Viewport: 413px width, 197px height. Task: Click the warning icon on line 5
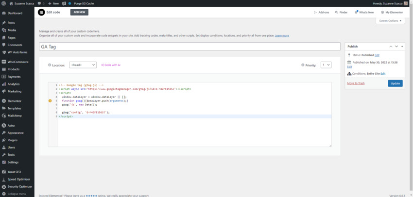[x=50, y=101]
